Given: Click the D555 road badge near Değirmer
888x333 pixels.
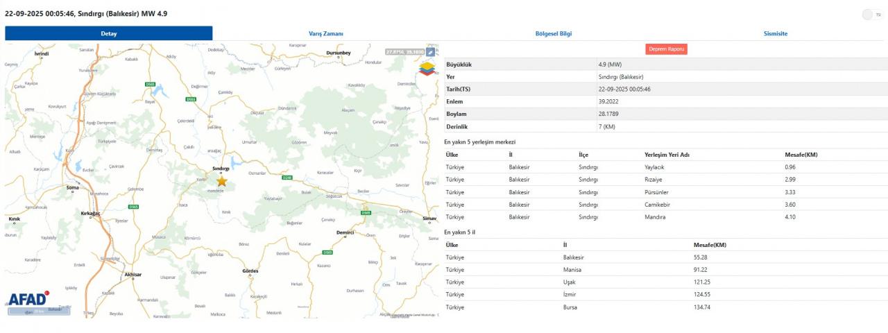Looking at the screenshot, I should tap(191, 99).
